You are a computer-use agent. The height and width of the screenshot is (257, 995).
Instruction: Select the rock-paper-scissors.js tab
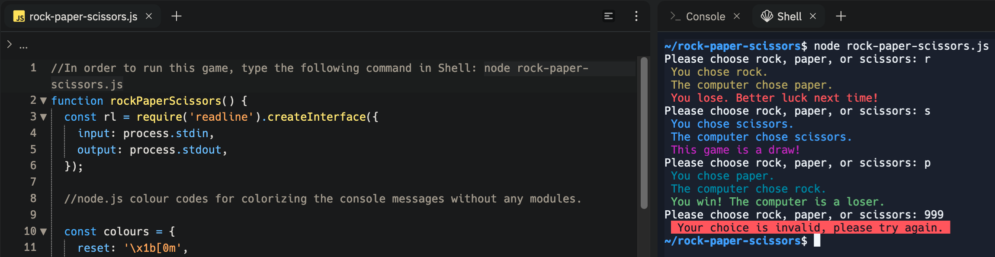82,16
